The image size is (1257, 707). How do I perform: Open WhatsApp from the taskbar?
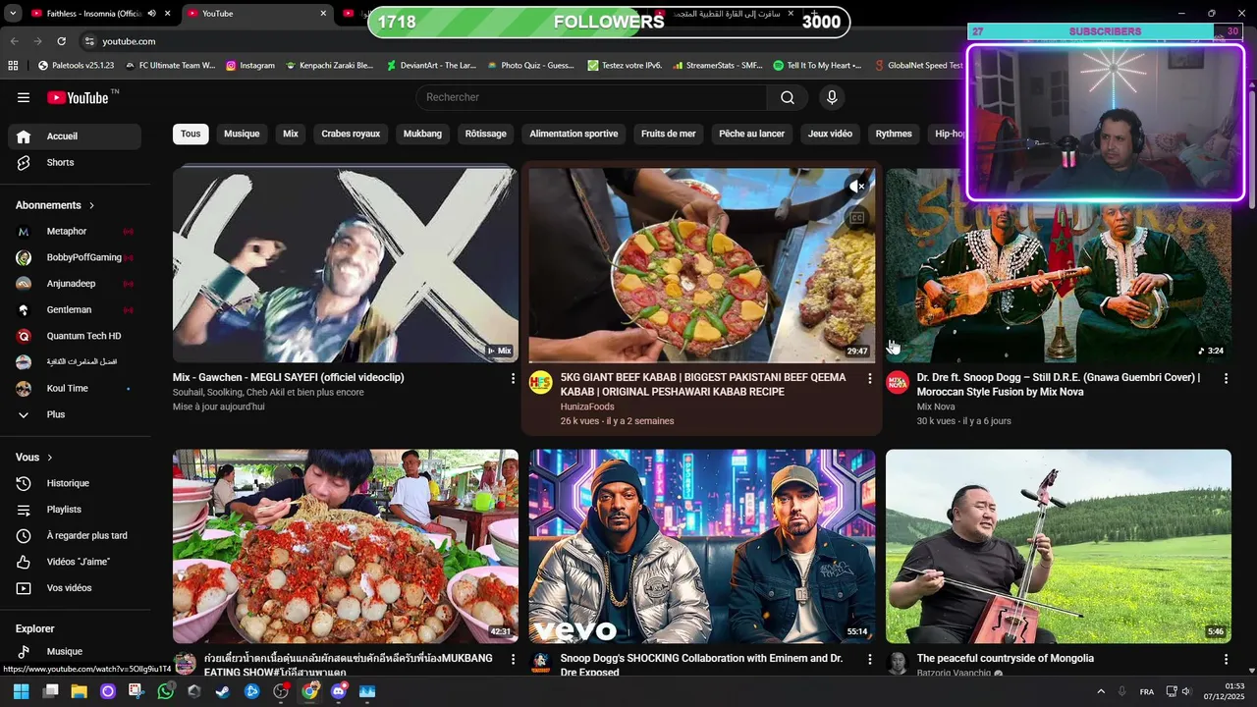coord(165,691)
